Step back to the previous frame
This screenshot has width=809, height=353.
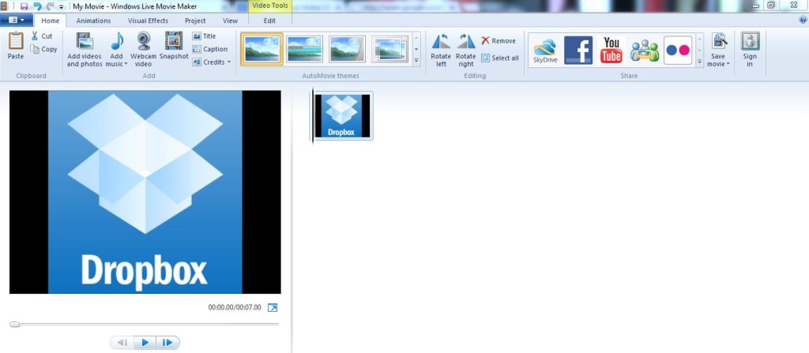coord(122,342)
